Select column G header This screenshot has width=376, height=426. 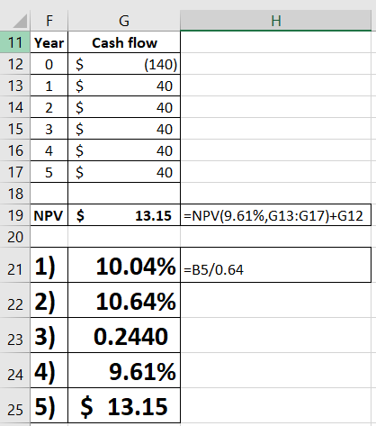(x=124, y=21)
